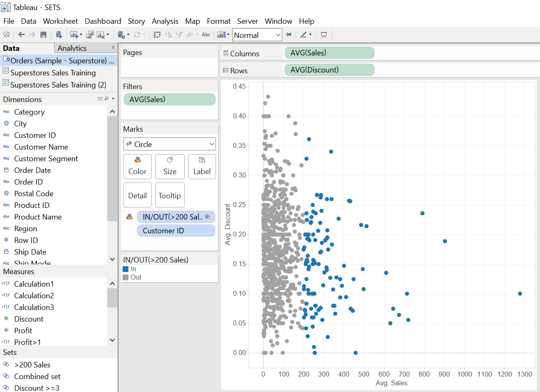The width and height of the screenshot is (540, 392).
Task: Select Superstores Sales Training (2) data source
Action: (x=58, y=85)
